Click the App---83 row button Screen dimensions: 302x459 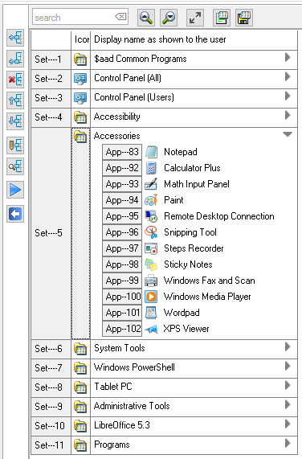tap(122, 152)
